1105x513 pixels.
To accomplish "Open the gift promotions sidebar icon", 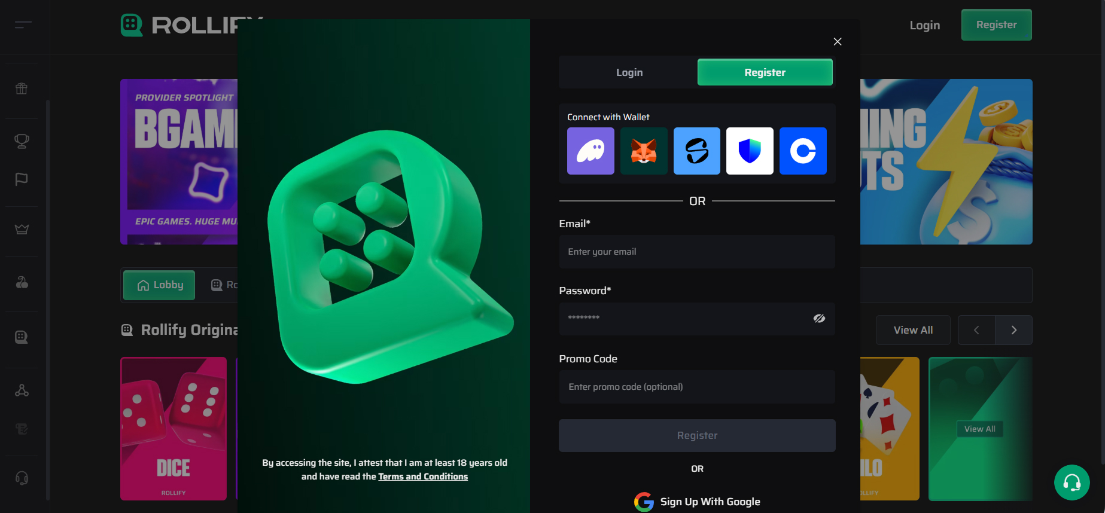I will click(22, 88).
